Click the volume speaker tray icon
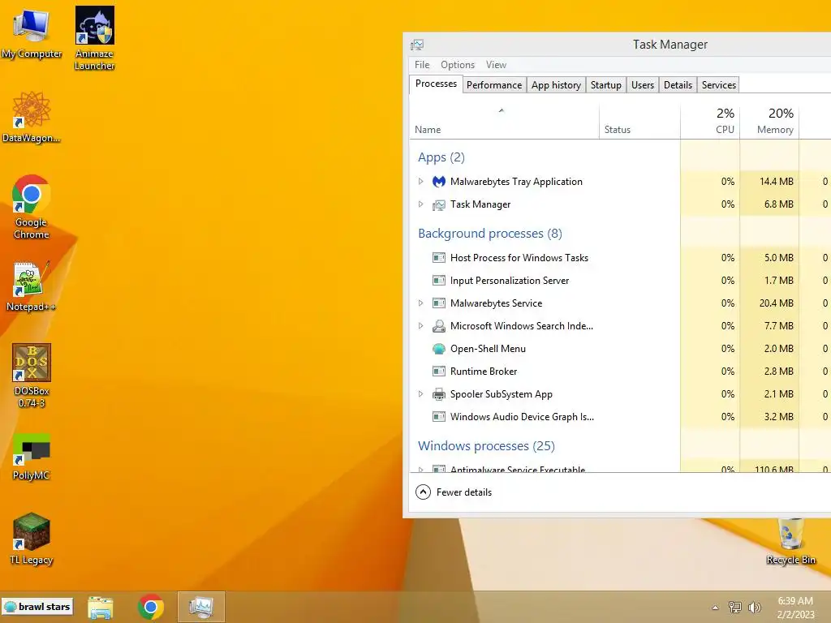Viewport: 831px width, 623px height. [x=754, y=607]
